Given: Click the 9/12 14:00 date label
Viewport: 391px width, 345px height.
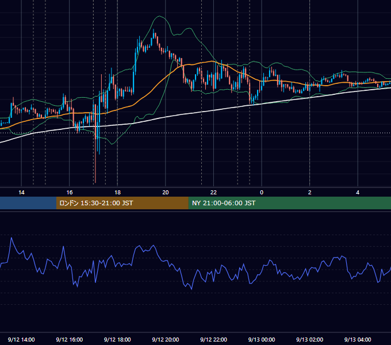Looking at the screenshot, I should (x=21, y=339).
